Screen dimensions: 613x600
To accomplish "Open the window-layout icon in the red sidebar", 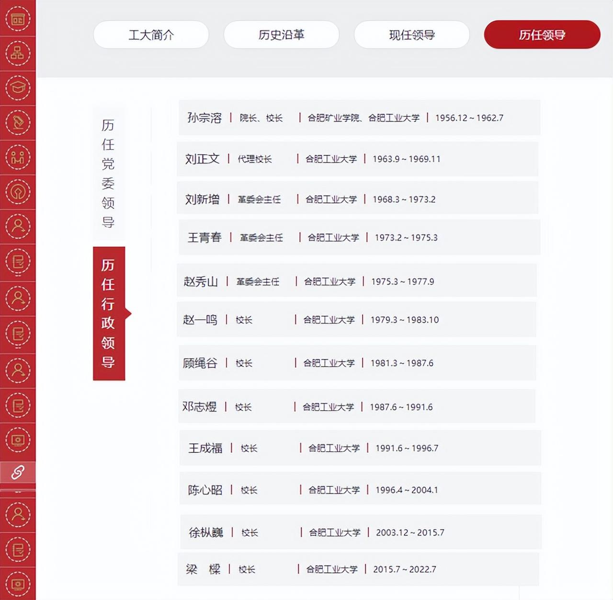I will tap(18, 19).
